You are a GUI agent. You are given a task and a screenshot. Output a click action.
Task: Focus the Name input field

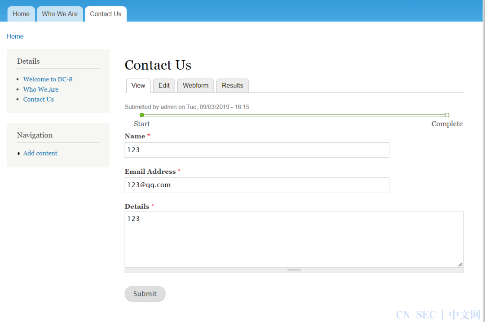[257, 150]
